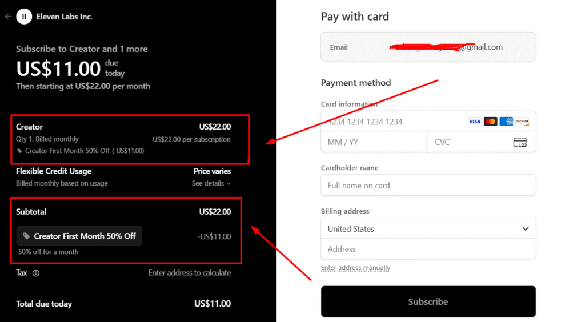The height and width of the screenshot is (322, 585).
Task: Select the CVC input field
Action: 468,142
